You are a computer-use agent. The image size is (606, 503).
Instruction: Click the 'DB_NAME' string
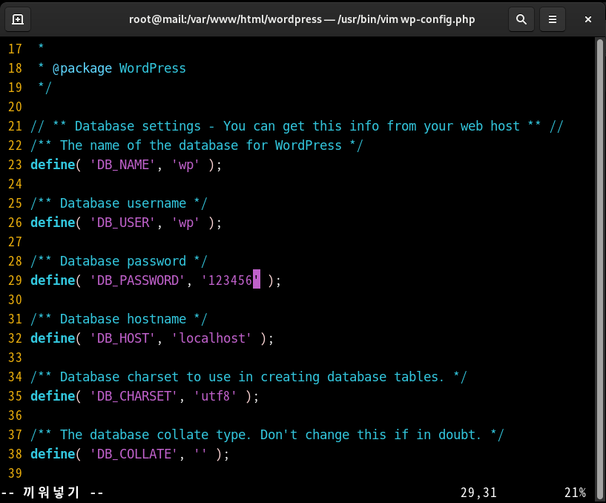(123, 165)
